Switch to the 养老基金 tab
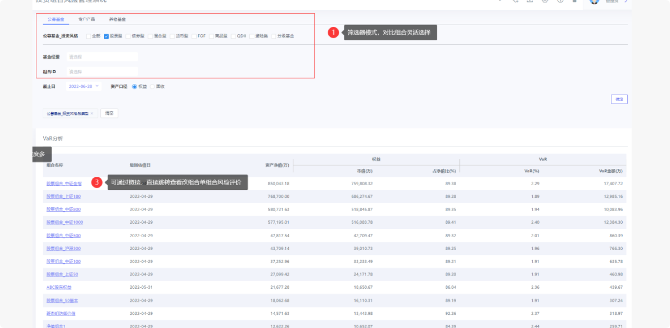Image resolution: width=670 pixels, height=328 pixels. click(x=117, y=20)
